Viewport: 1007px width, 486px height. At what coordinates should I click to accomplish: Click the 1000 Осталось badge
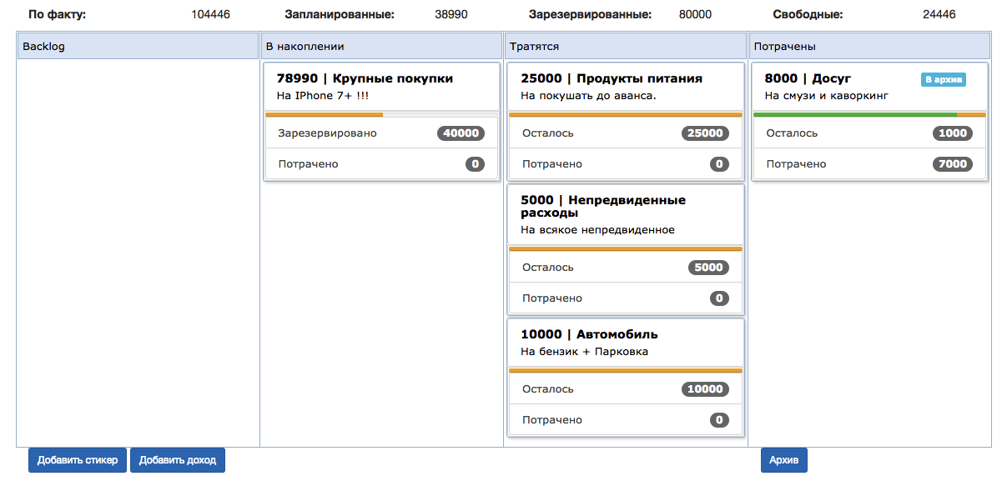tap(952, 133)
